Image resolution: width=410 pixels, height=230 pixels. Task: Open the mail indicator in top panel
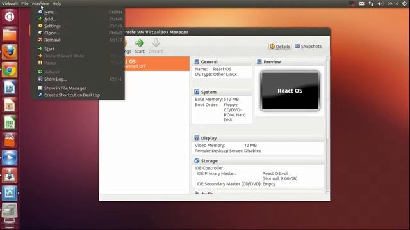pyautogui.click(x=361, y=4)
